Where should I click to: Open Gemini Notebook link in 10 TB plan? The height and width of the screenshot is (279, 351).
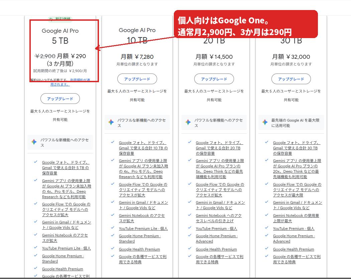pos(142,218)
